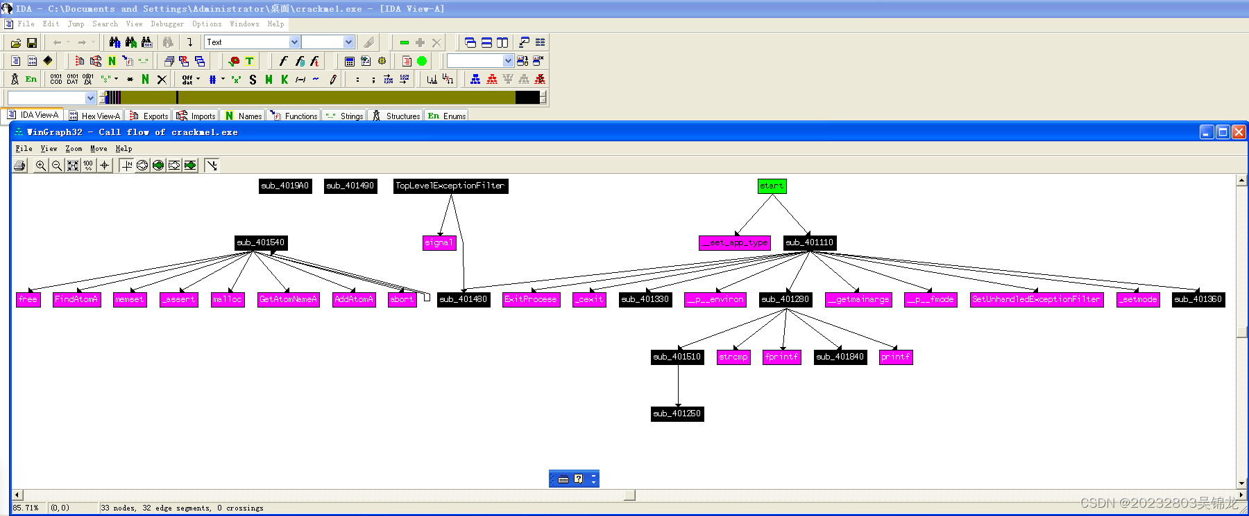Image resolution: width=1249 pixels, height=516 pixels.
Task: Expand the back arrow history dropdown
Action: 68,42
